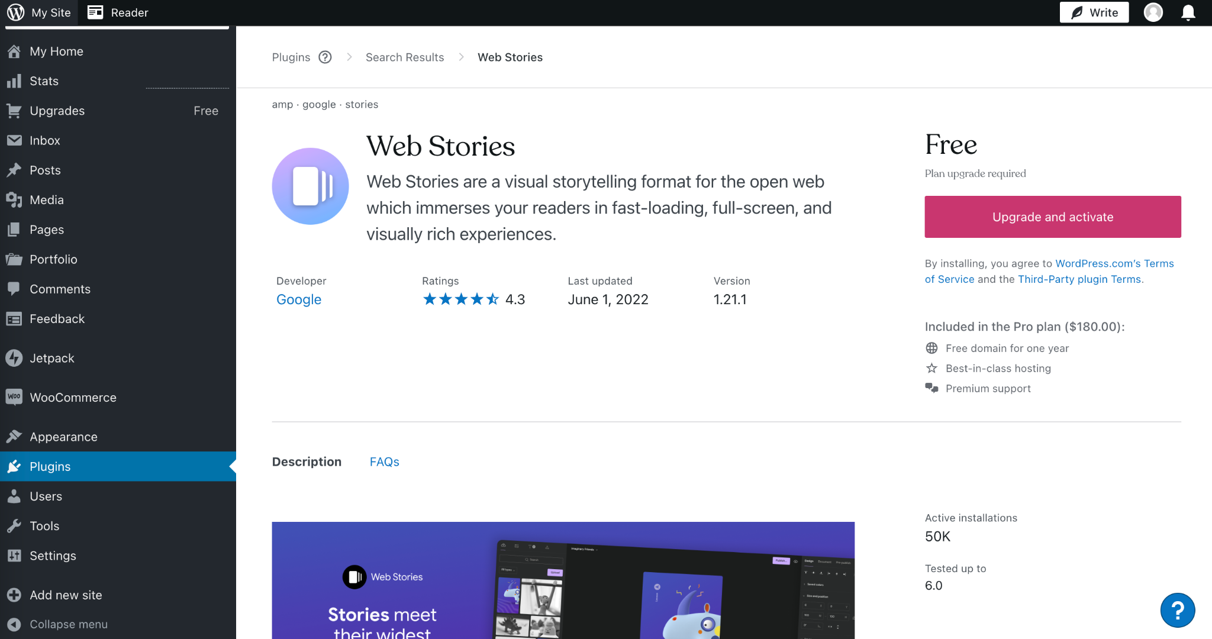Viewport: 1212px width, 639px height.
Task: Open Media in the sidebar
Action: [x=118, y=200]
